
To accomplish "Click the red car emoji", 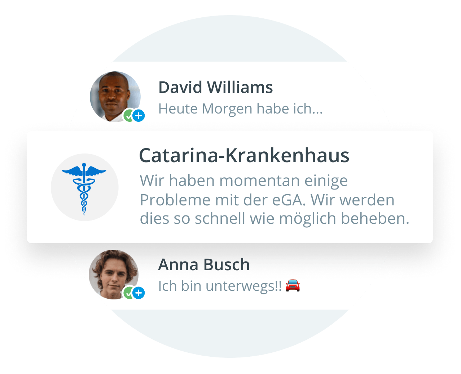I will (293, 285).
